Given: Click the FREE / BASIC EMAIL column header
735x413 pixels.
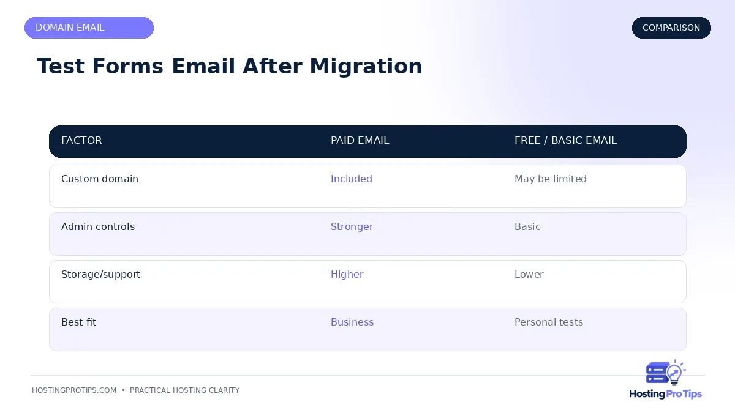Looking at the screenshot, I should click(x=565, y=140).
